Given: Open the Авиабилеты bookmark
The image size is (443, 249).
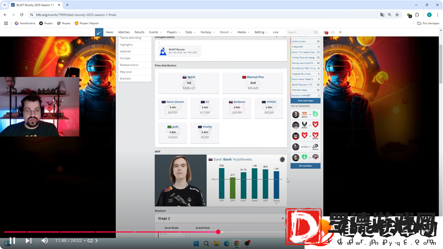Looking at the screenshot, I should click(x=25, y=23).
